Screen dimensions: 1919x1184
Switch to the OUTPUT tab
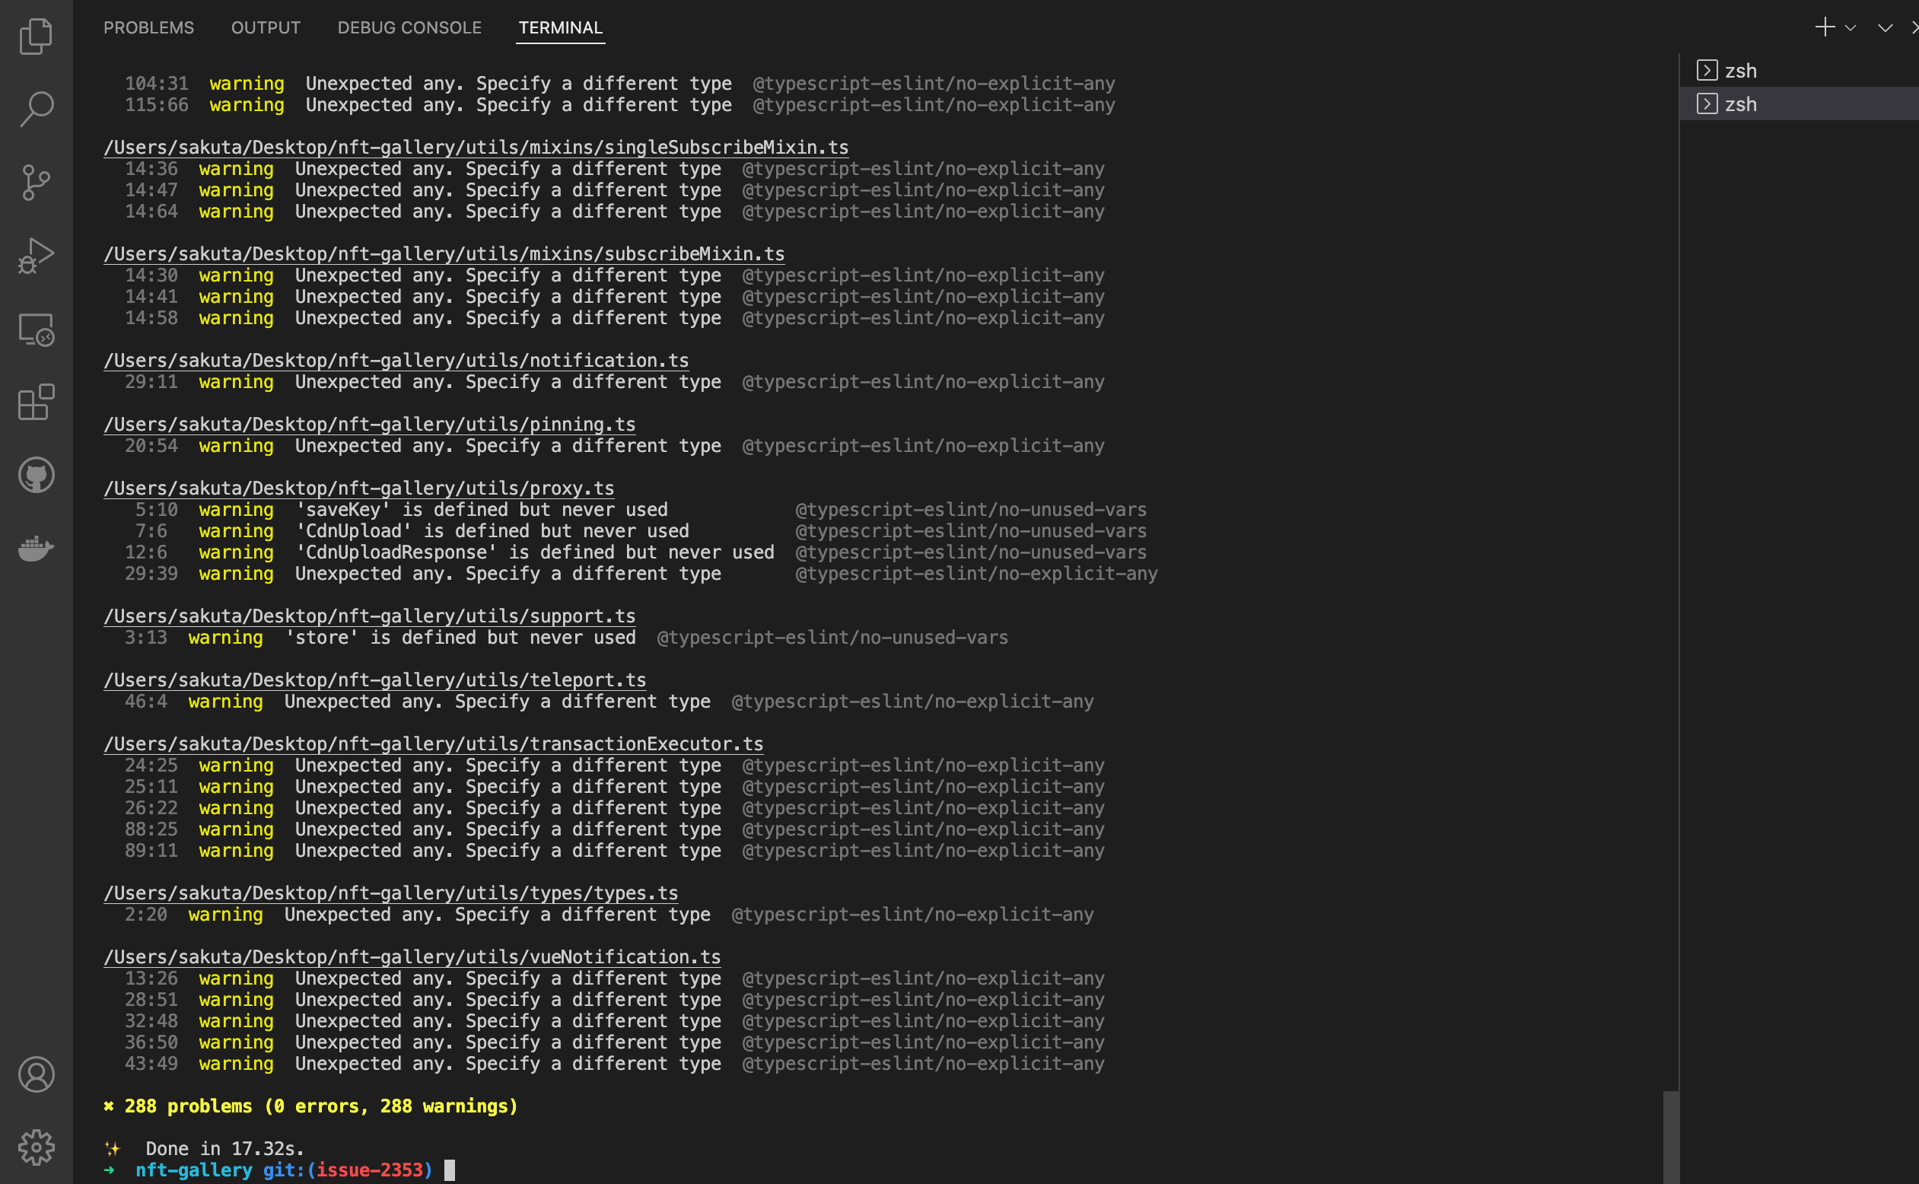266,28
